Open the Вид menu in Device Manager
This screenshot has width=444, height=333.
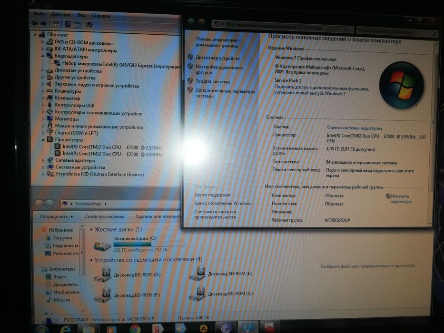coord(81,15)
